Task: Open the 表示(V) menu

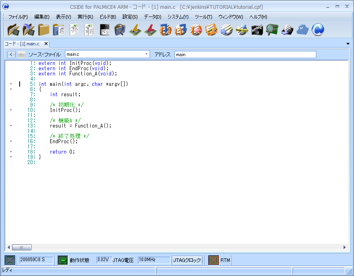Action: 63,17
